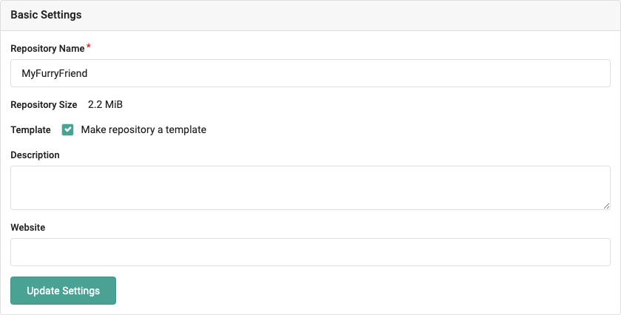621x315 pixels.
Task: Click the red required asterisk
Action: click(89, 47)
